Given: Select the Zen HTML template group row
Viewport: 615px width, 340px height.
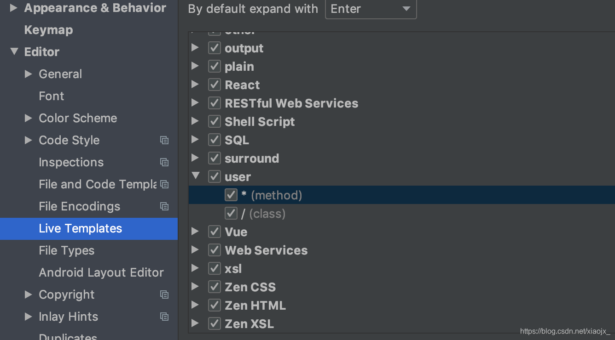Looking at the screenshot, I should [x=401, y=305].
